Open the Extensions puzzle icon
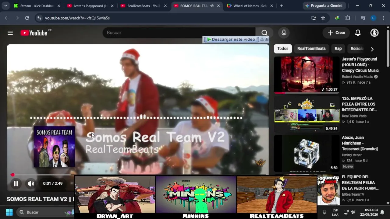Image resolution: width=390 pixels, height=219 pixels. pos(348,18)
